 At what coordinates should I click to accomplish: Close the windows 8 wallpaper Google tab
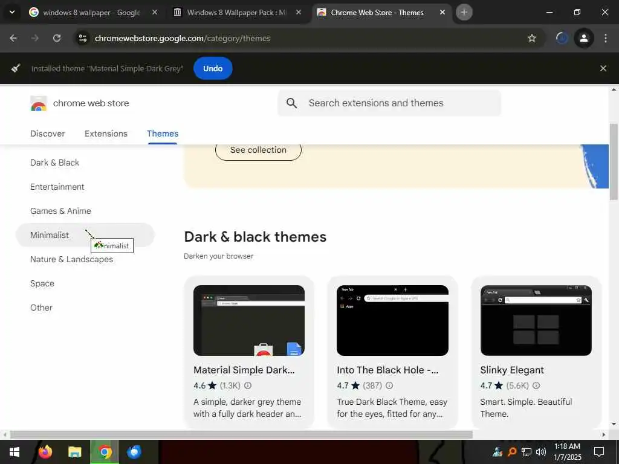tap(155, 13)
